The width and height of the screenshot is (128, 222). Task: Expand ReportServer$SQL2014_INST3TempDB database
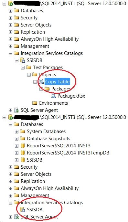coord(16,153)
